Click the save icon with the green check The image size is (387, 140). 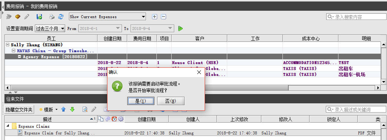pyautogui.click(x=39, y=17)
